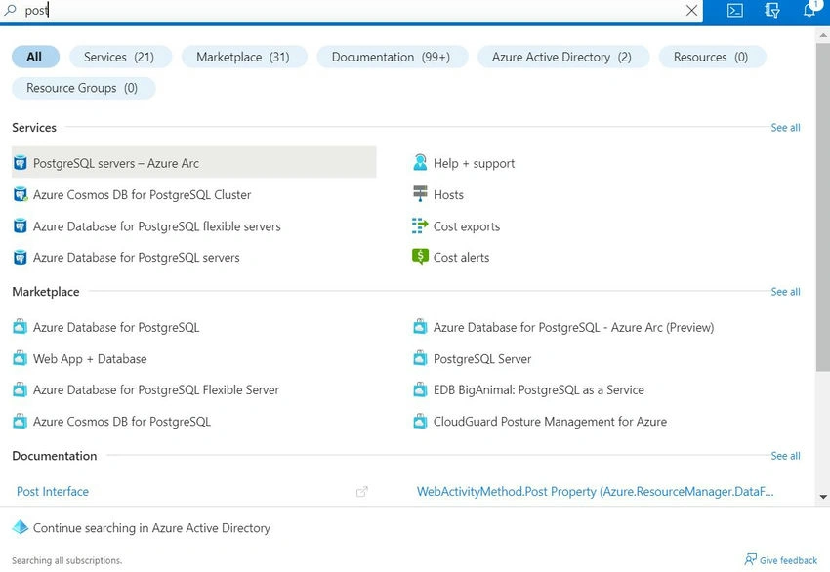The width and height of the screenshot is (830, 572).
Task: Click the scrollbar up arrow
Action: tap(823, 35)
